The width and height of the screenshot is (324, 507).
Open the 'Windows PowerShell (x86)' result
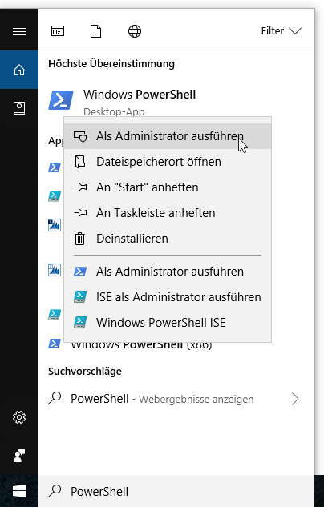pos(141,345)
